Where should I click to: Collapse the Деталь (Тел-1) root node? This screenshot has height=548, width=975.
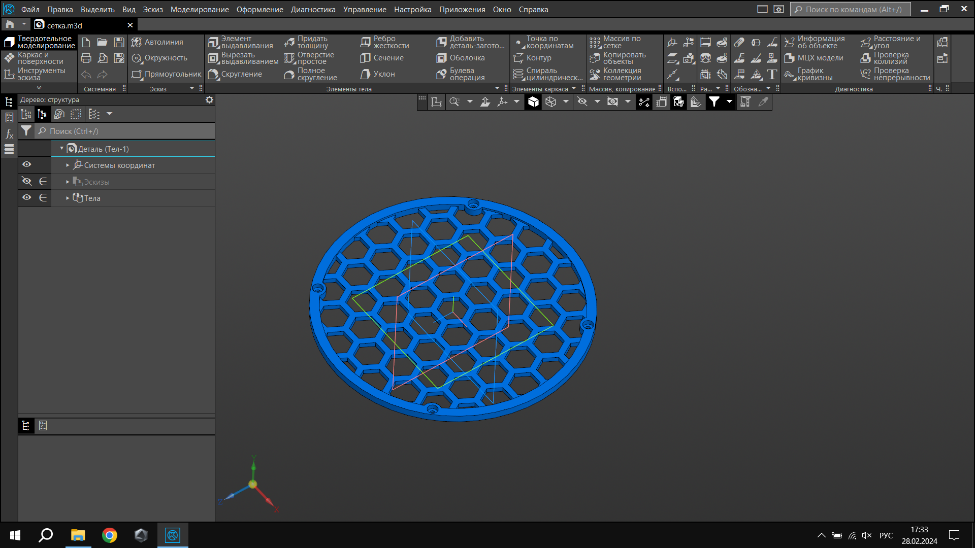tap(62, 149)
